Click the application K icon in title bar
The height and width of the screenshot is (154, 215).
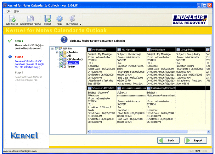point(5,5)
